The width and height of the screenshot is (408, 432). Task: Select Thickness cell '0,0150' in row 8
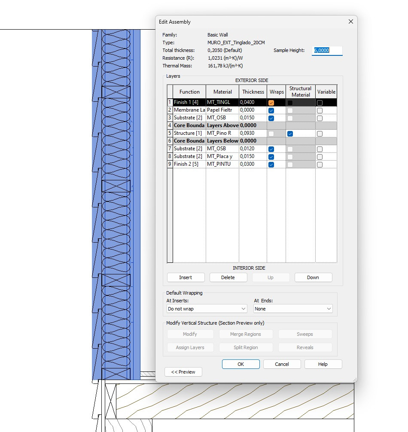click(x=253, y=156)
